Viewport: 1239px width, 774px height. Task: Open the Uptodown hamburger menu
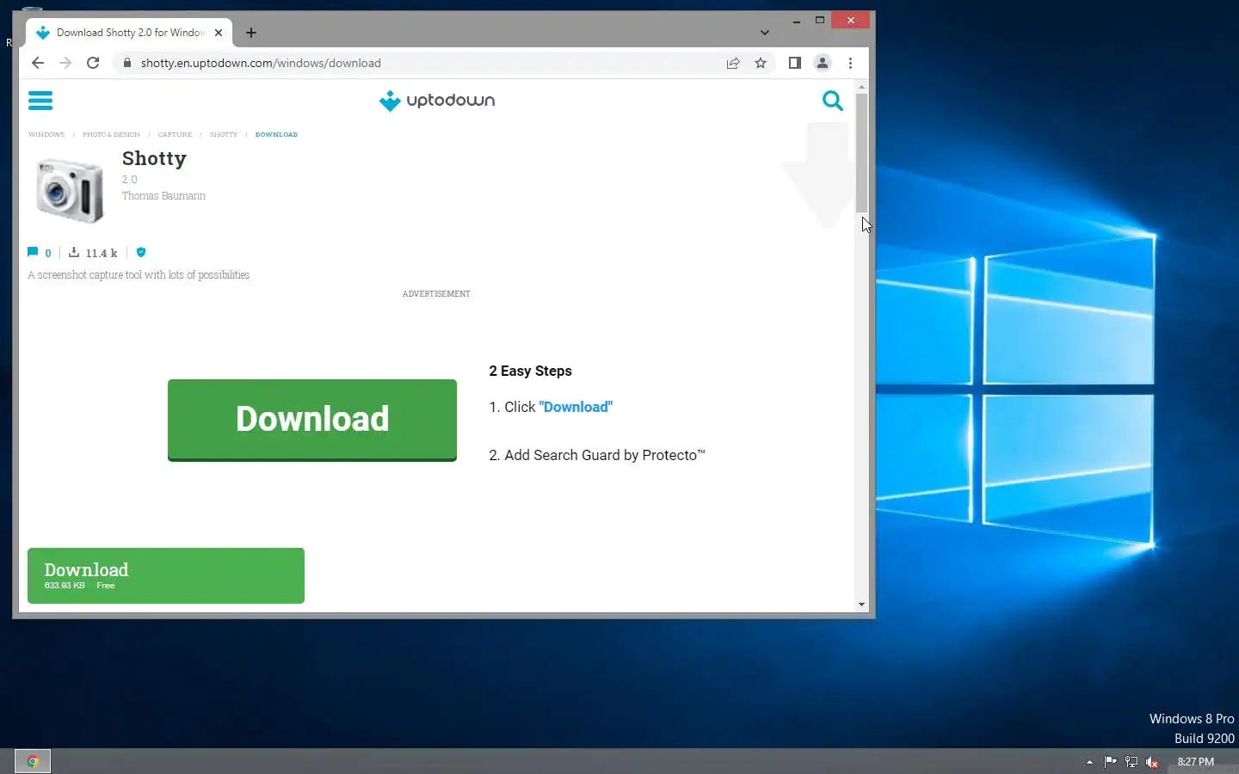pos(40,101)
